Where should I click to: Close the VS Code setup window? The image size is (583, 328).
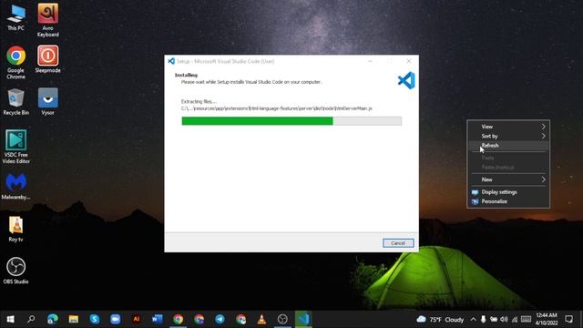point(409,61)
